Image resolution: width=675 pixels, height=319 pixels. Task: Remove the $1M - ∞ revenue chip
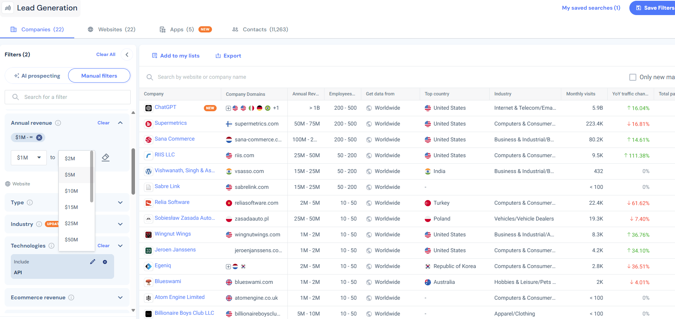39,137
